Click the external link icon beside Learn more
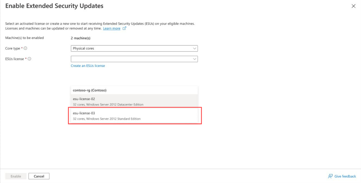The width and height of the screenshot is (361, 183). (x=124, y=28)
